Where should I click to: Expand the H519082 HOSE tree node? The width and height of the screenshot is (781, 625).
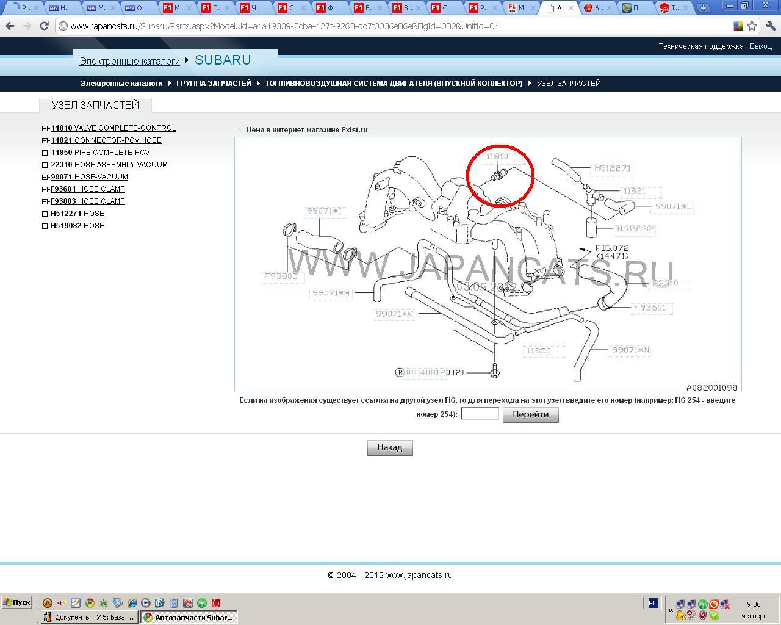point(45,226)
